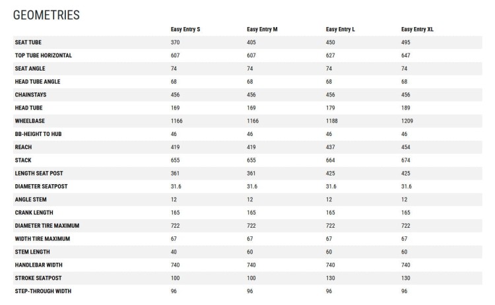
Task: Click the 40 stem length value
Action: (x=174, y=252)
